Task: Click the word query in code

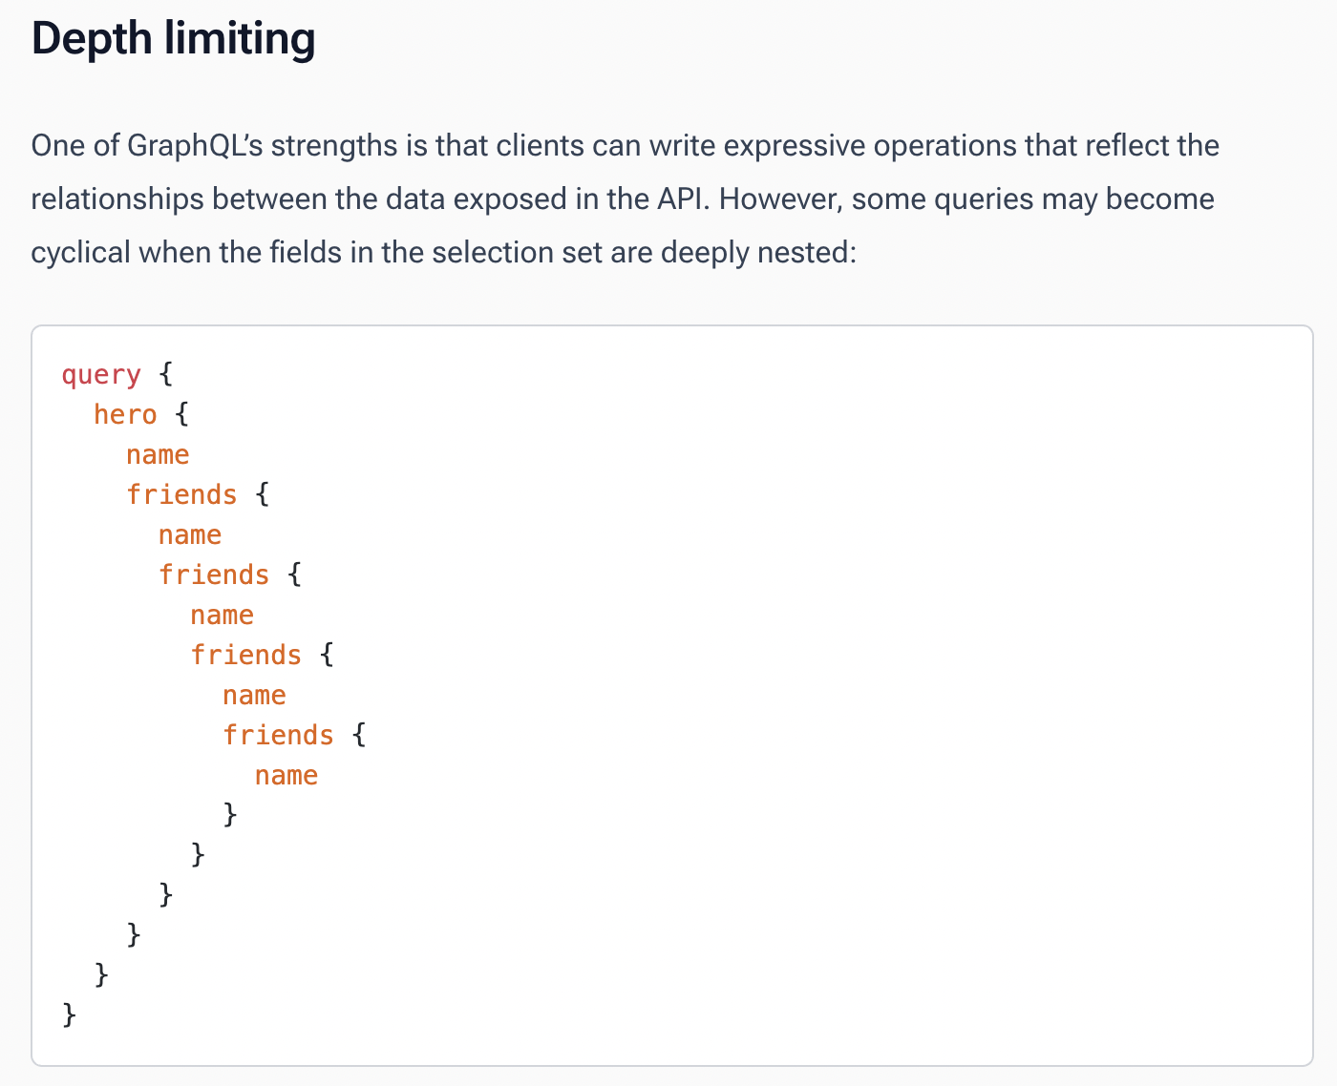Action: click(x=101, y=375)
